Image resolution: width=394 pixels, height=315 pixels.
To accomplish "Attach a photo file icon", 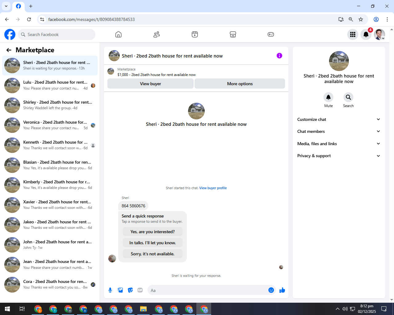I will coord(120,290).
